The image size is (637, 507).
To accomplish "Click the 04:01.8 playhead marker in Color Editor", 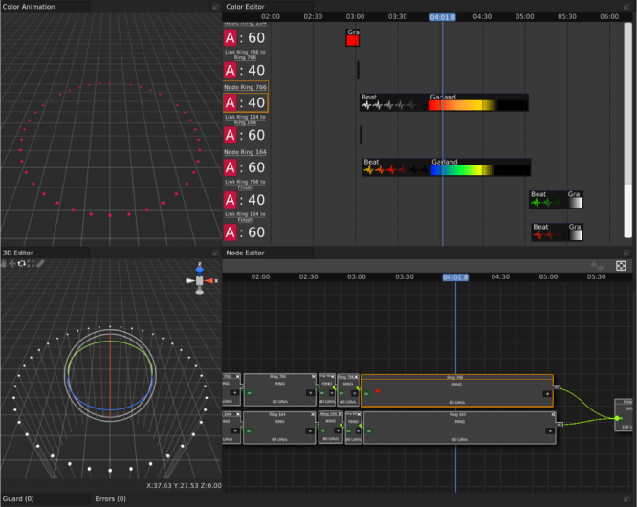I will [442, 17].
